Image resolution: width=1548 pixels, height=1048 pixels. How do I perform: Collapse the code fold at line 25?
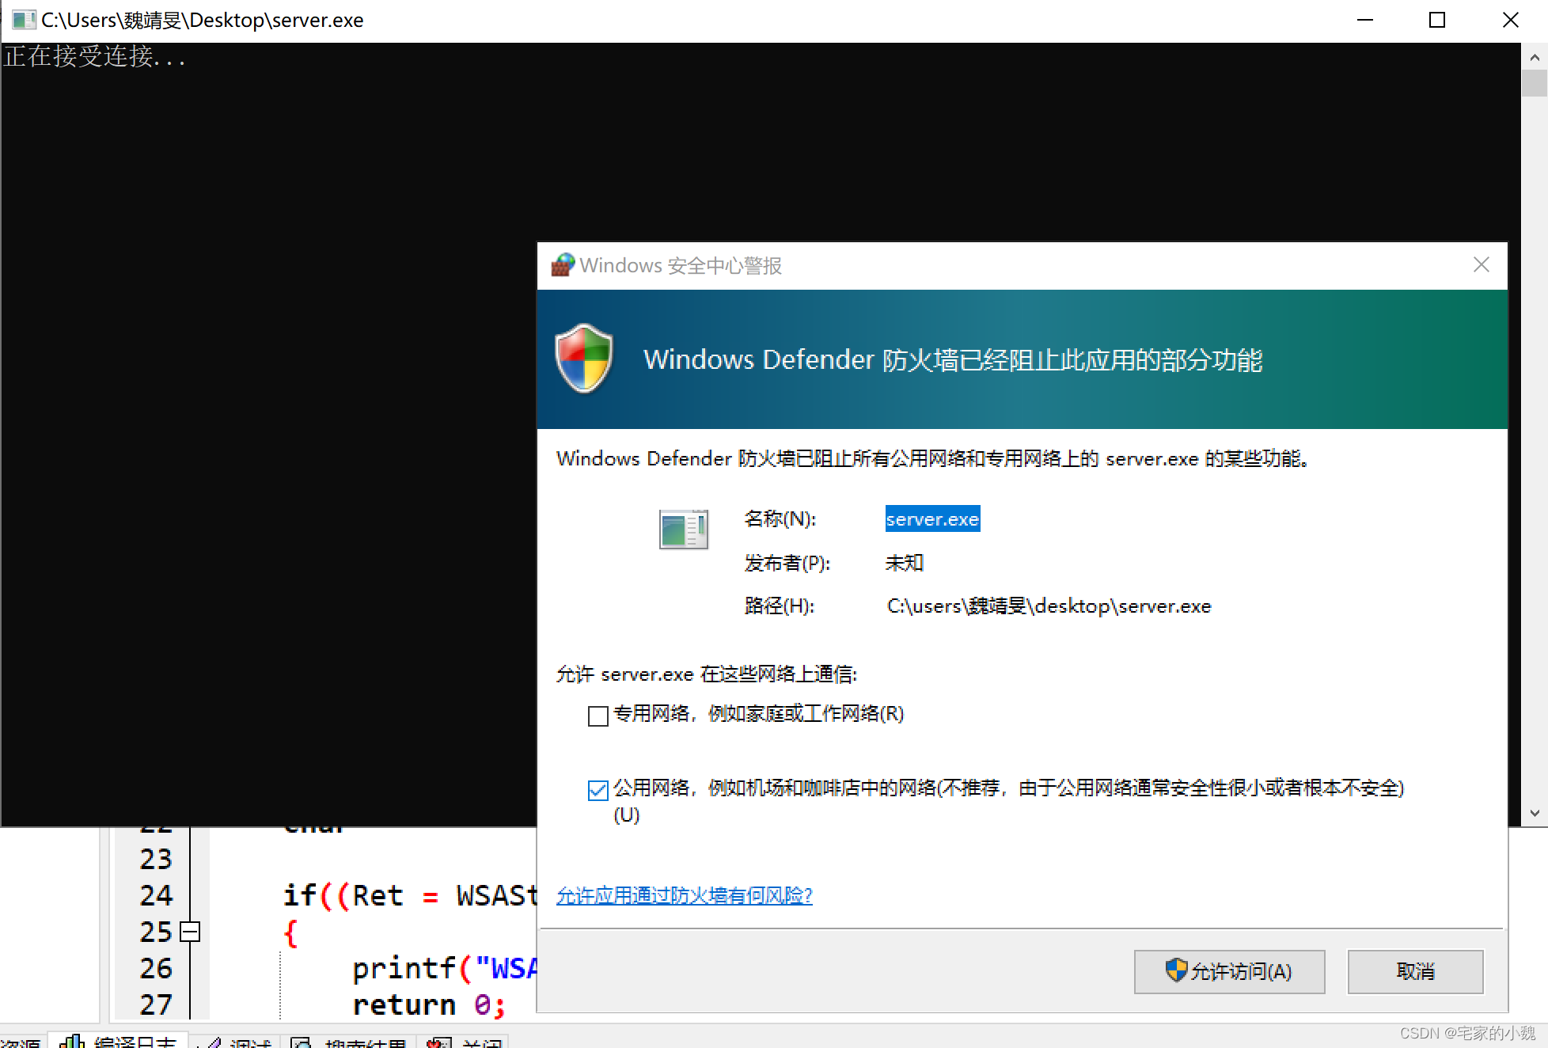click(190, 932)
